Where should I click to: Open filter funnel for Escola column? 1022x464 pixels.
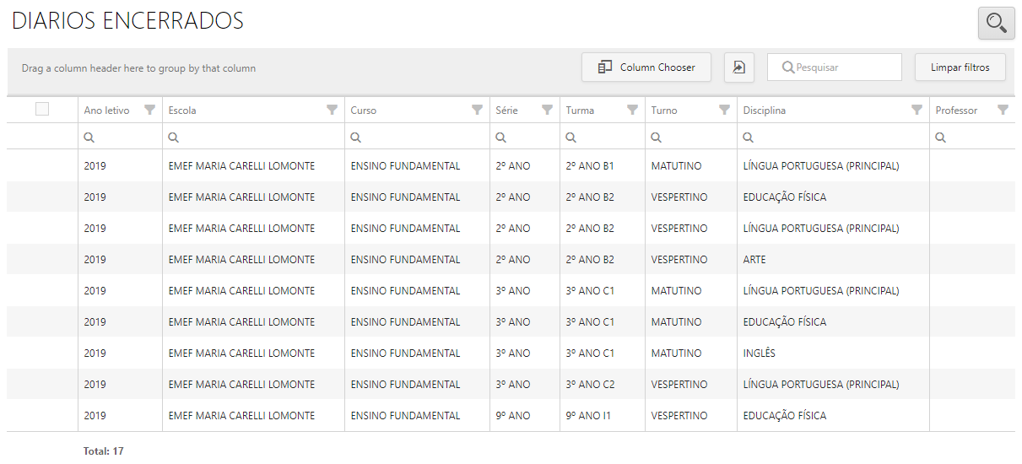(x=332, y=110)
